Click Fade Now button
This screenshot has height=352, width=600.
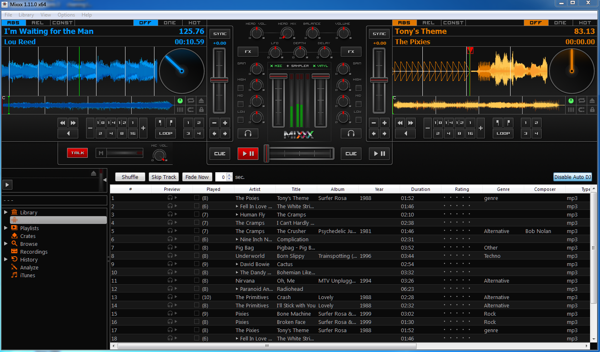(x=197, y=177)
